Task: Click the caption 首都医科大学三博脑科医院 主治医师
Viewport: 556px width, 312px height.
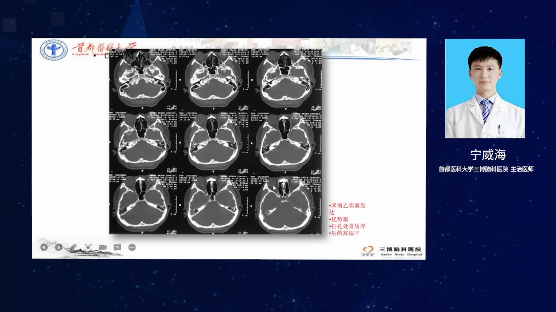Action: (x=486, y=169)
